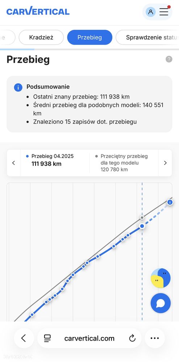Open the browser three-dot menu
Image resolution: width=179 pixels, height=362 pixels.
tap(155, 338)
